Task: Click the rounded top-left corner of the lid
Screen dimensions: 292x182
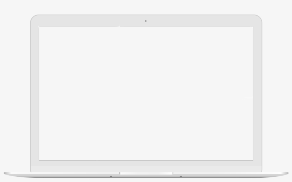Action: [35, 19]
